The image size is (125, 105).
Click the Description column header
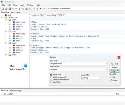click(9, 94)
